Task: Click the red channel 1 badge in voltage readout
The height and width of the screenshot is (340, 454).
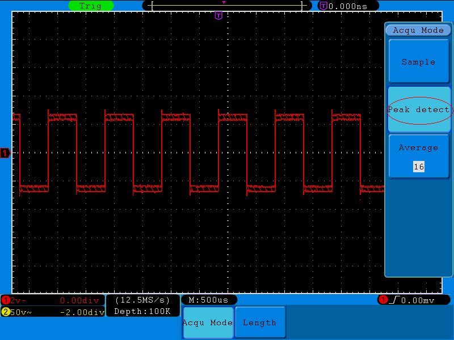Action: [x=5, y=300]
